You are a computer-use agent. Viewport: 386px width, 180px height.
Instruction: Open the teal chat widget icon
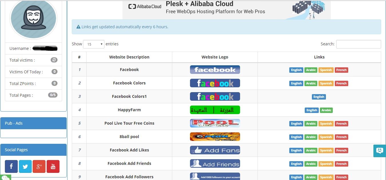pyautogui.click(x=379, y=151)
